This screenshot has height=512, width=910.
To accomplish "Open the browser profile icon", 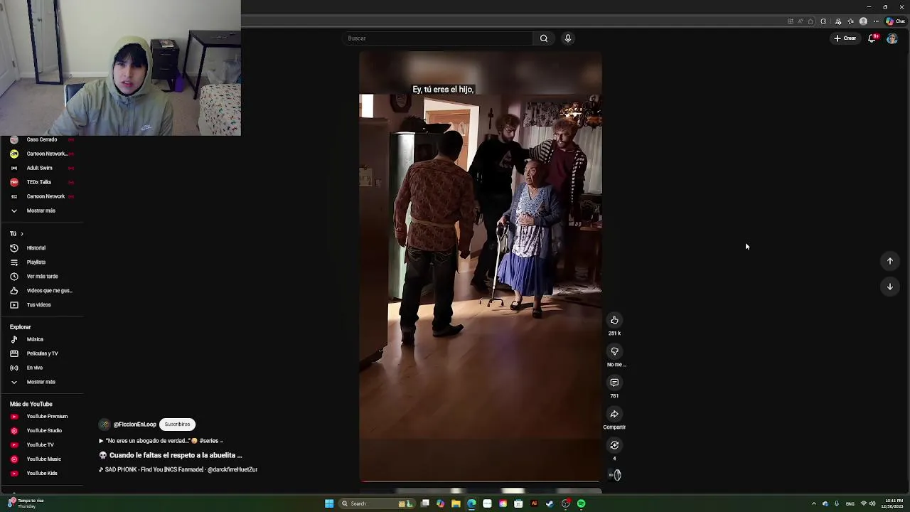I will click(863, 21).
